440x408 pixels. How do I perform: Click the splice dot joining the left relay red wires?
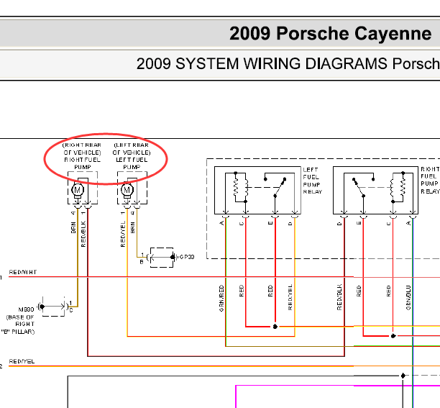click(275, 327)
